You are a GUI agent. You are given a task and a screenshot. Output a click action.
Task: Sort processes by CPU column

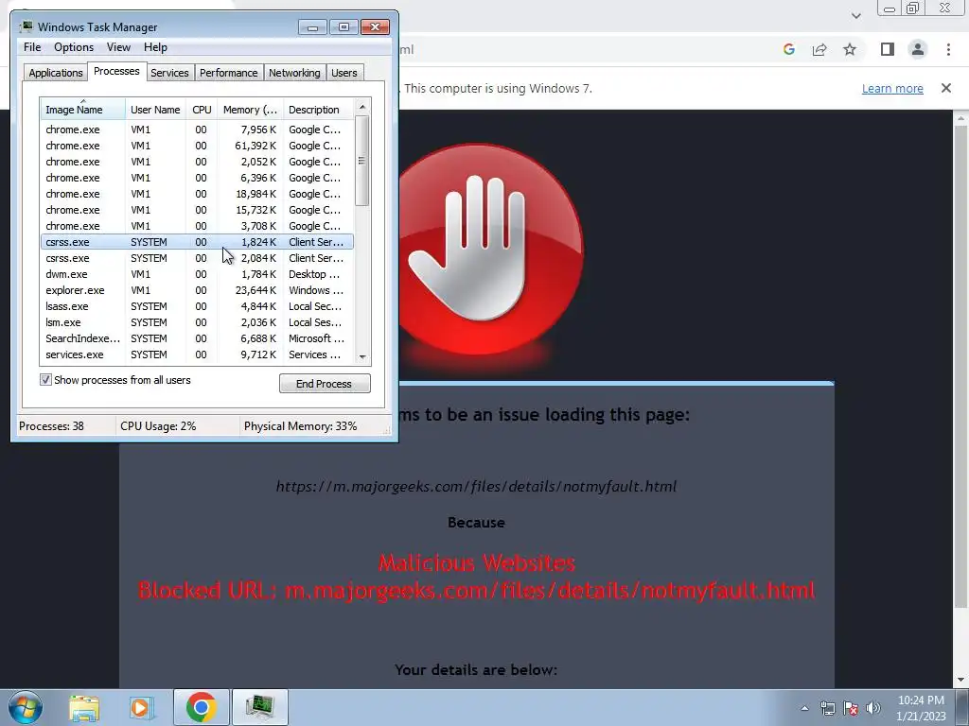click(x=202, y=110)
